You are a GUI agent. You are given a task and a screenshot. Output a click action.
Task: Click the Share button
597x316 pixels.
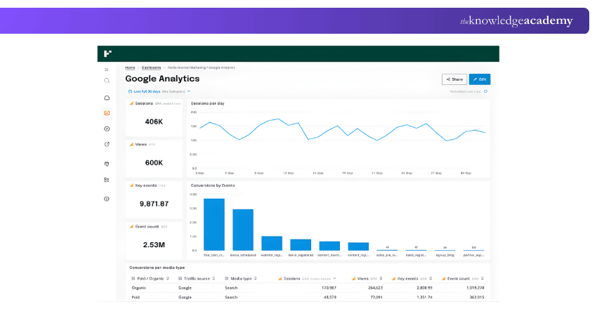coord(454,79)
